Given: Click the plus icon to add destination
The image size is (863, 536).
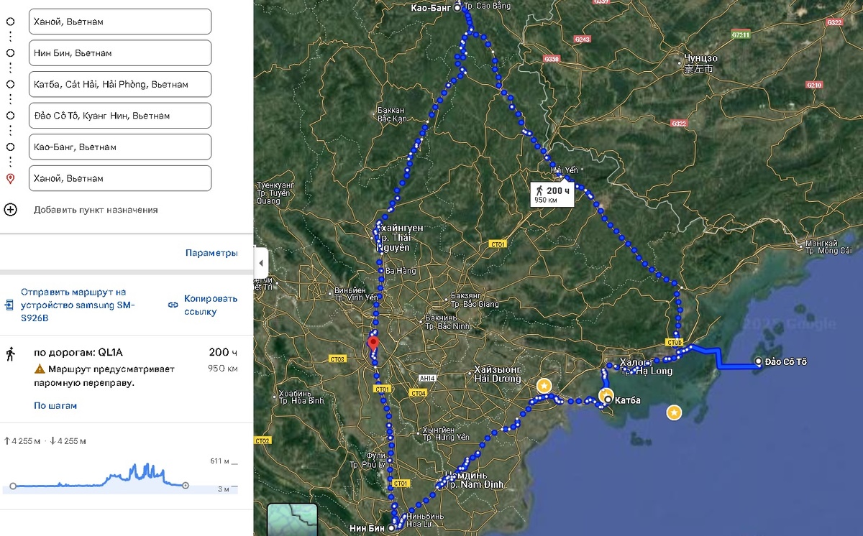Looking at the screenshot, I should coord(11,210).
